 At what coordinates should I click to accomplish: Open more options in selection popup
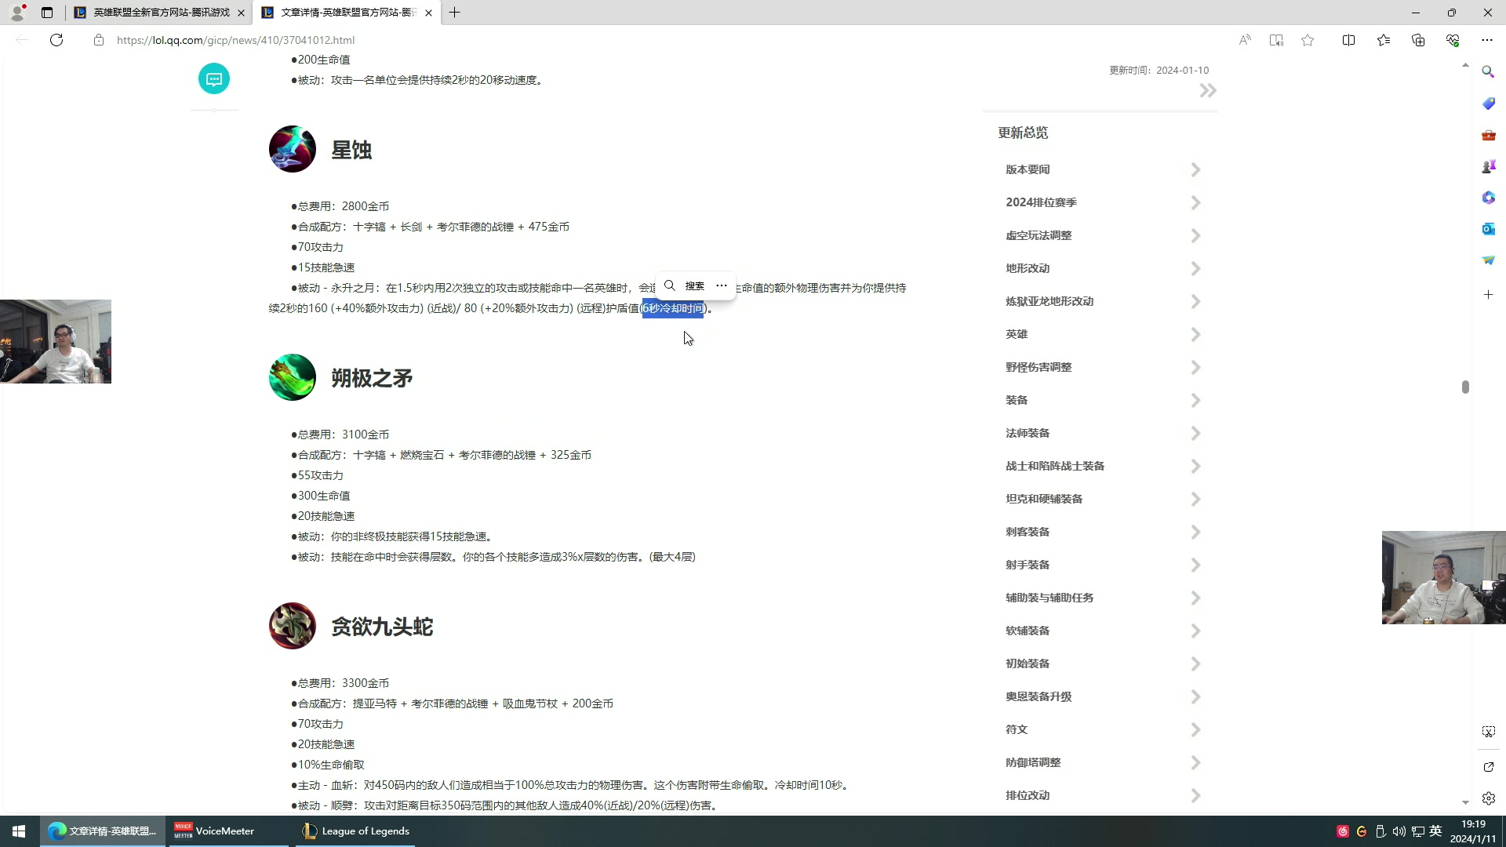coord(722,285)
